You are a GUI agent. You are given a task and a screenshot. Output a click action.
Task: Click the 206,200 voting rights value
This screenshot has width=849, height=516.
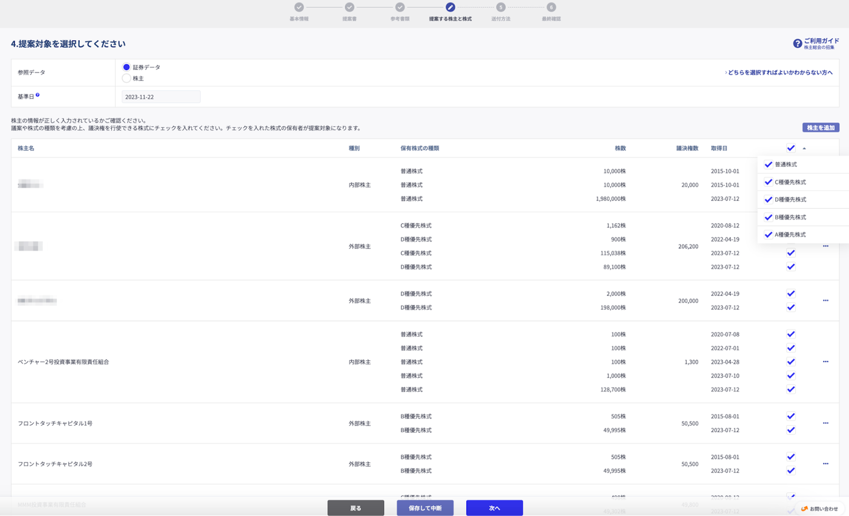(688, 247)
